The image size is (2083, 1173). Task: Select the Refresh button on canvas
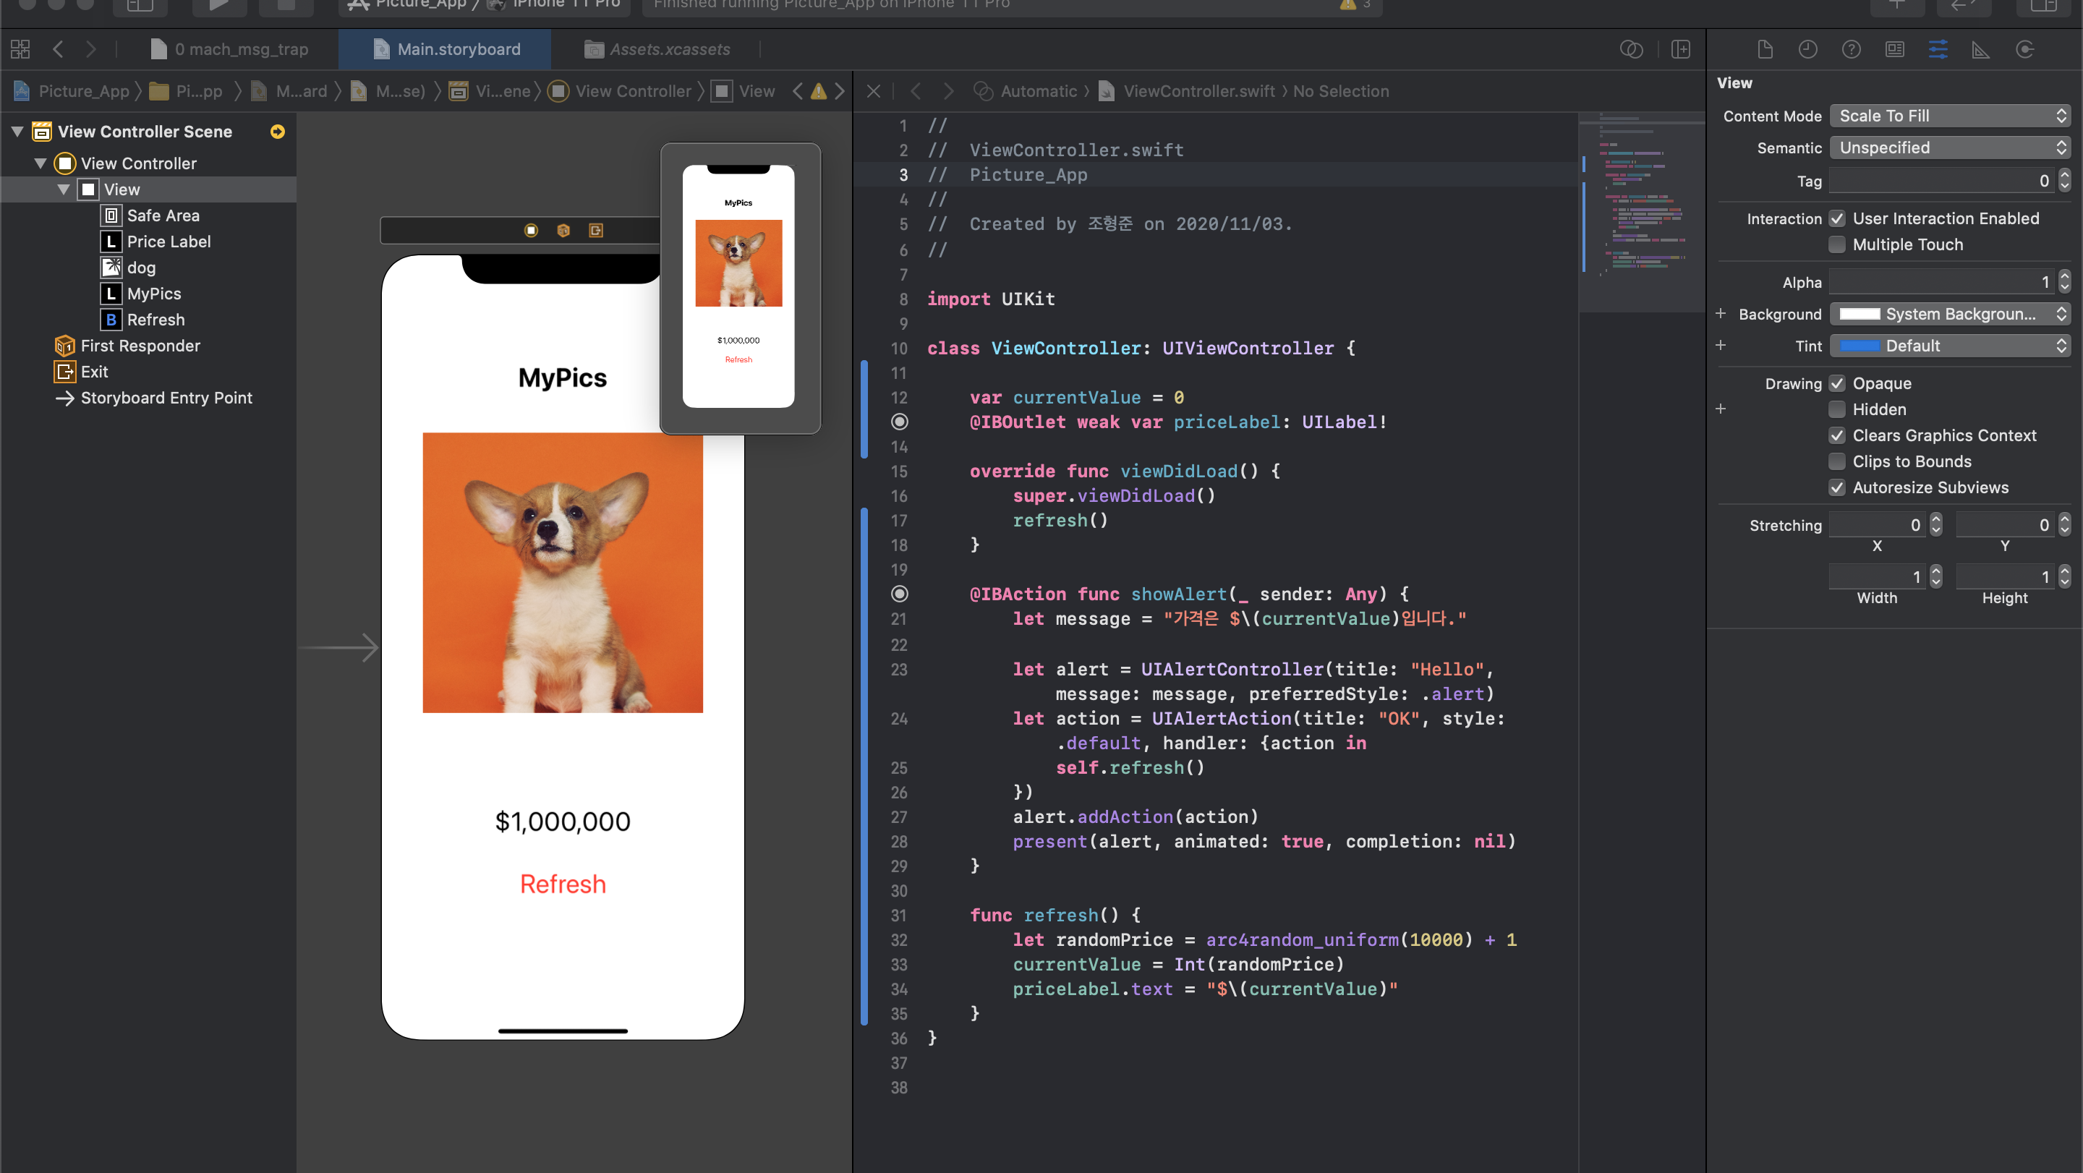562,884
